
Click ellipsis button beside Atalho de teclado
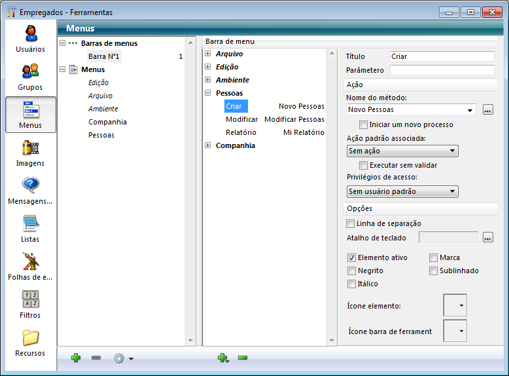click(488, 238)
